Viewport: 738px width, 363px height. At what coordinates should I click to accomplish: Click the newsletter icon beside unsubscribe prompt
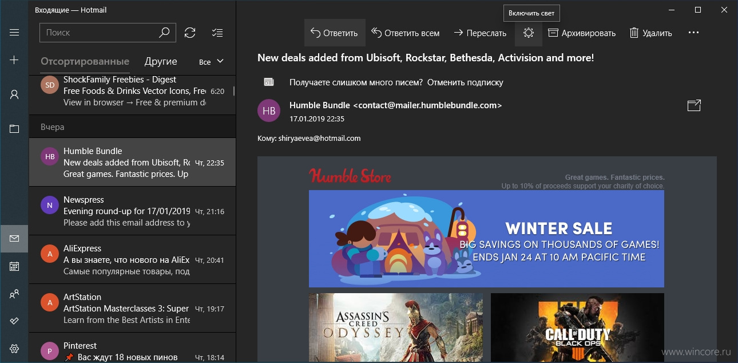tap(269, 82)
